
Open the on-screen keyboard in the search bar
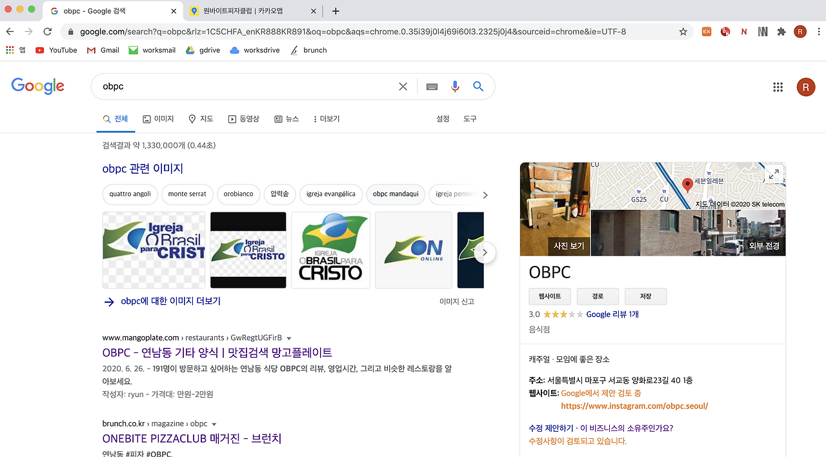coord(431,86)
